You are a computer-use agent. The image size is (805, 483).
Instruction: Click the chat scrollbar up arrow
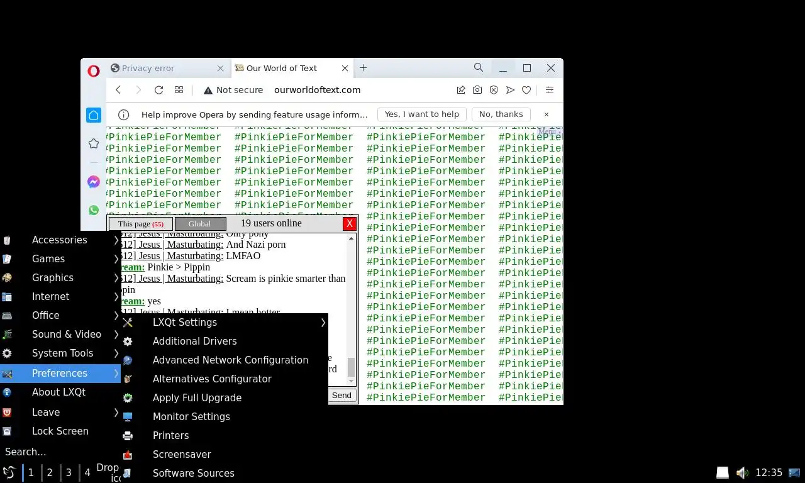(352, 238)
